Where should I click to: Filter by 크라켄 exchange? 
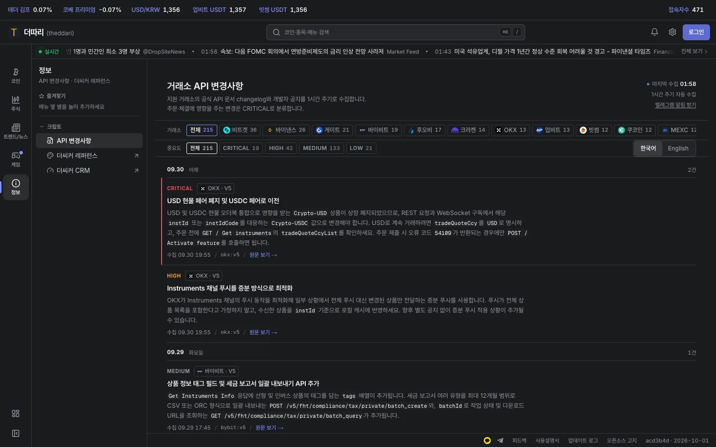pos(468,130)
